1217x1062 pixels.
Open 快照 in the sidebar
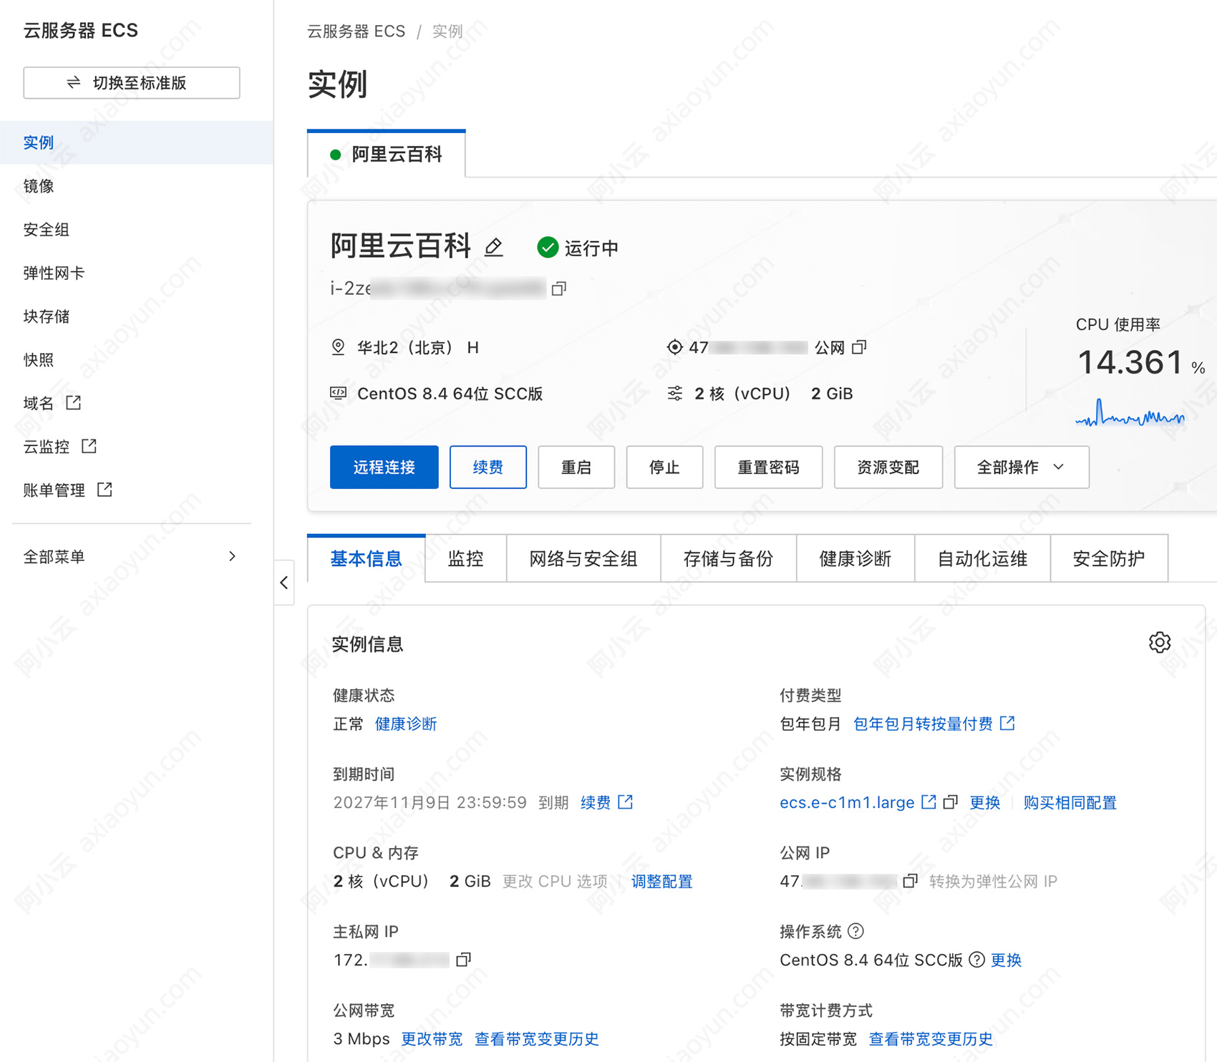tap(136, 360)
